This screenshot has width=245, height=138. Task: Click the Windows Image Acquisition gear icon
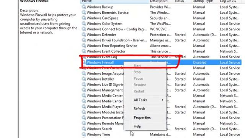(84, 73)
